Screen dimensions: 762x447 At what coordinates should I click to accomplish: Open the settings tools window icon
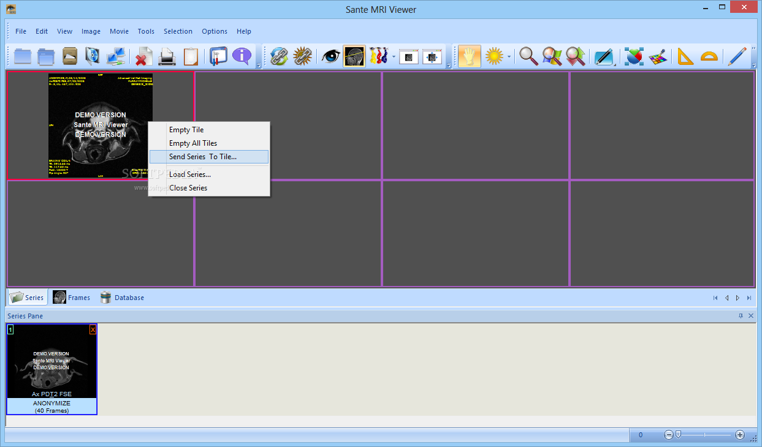tap(218, 56)
